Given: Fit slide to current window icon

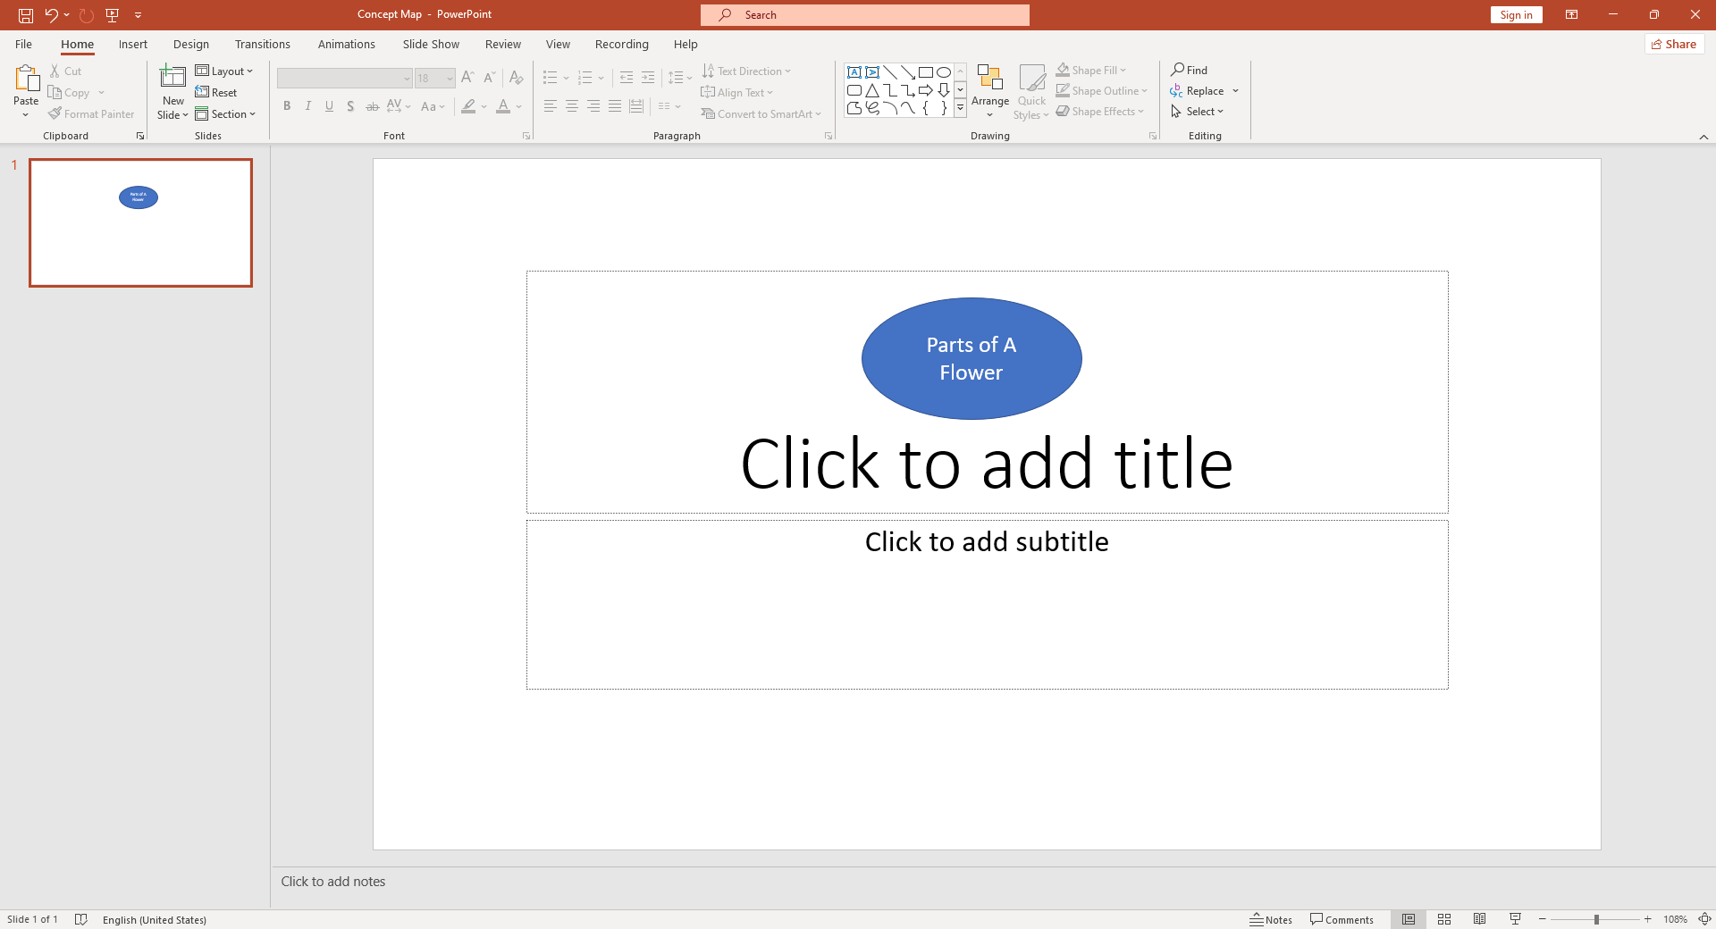Looking at the screenshot, I should (1704, 919).
